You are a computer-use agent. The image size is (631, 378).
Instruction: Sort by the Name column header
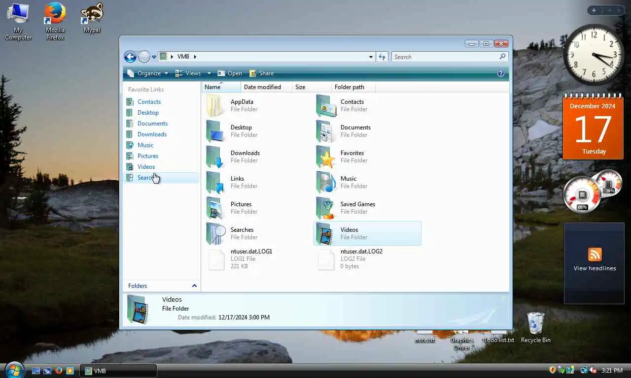(221, 87)
